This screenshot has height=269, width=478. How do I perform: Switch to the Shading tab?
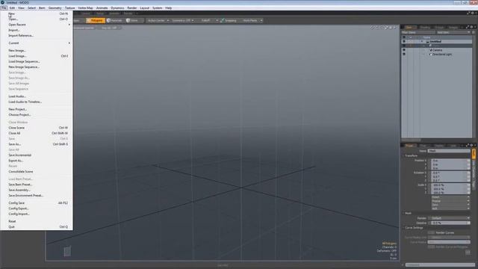pyautogui.click(x=425, y=28)
